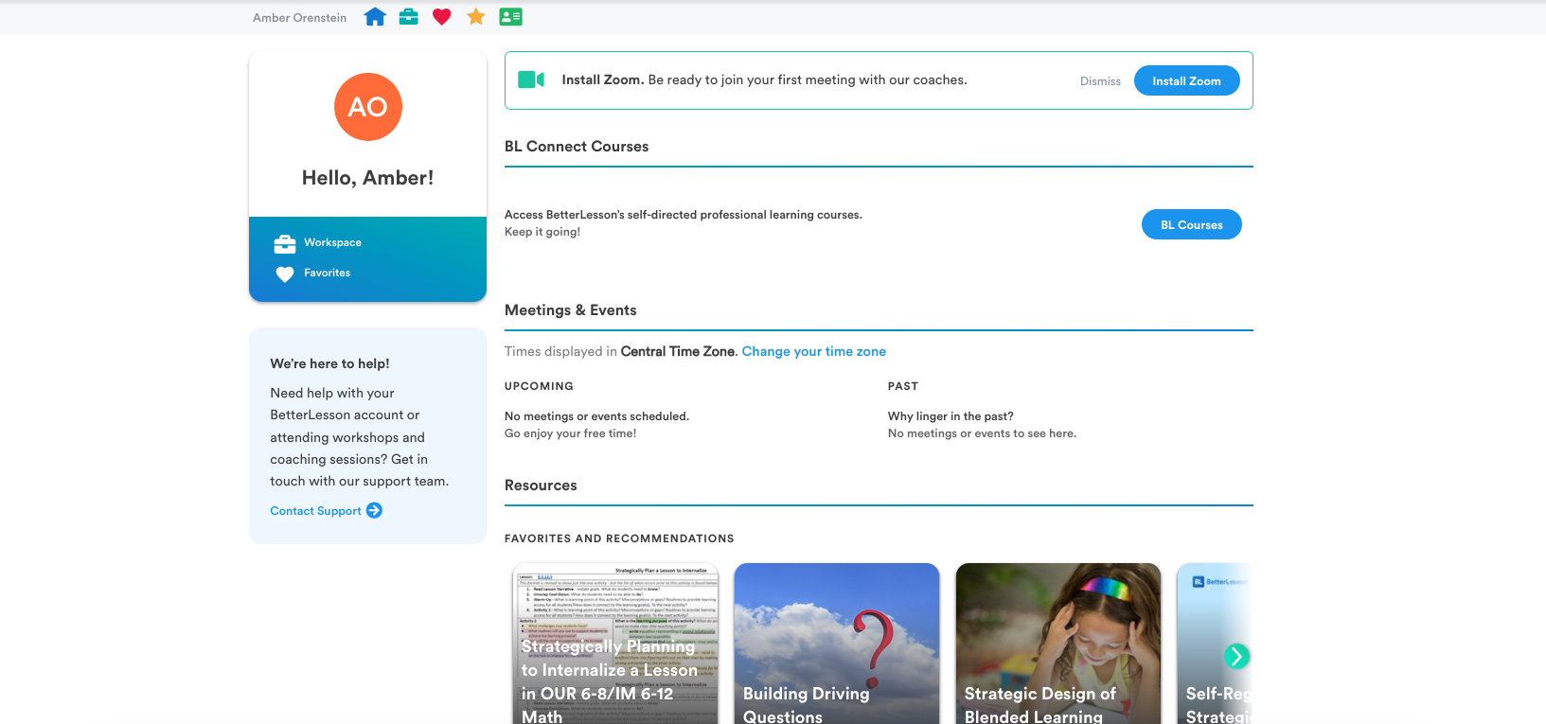Click the home icon in top navigation

(375, 17)
